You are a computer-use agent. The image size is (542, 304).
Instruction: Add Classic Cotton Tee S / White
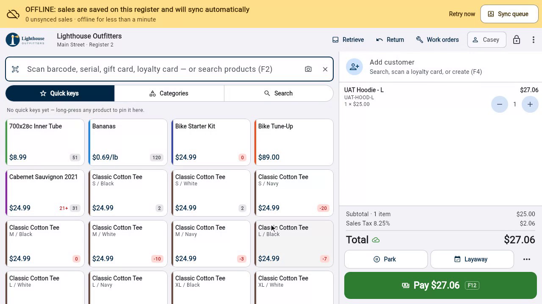coord(211,193)
